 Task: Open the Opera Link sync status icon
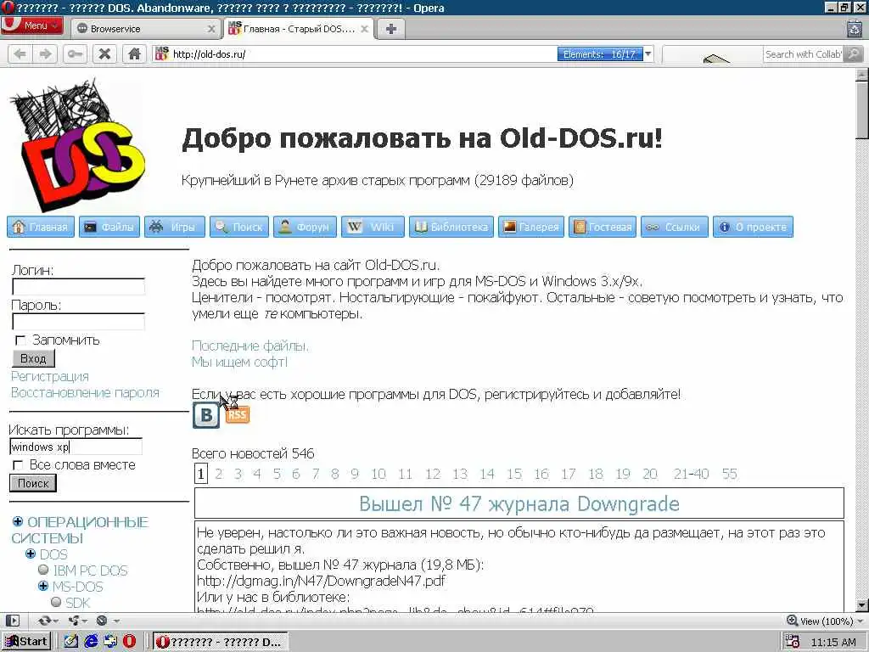[44, 621]
